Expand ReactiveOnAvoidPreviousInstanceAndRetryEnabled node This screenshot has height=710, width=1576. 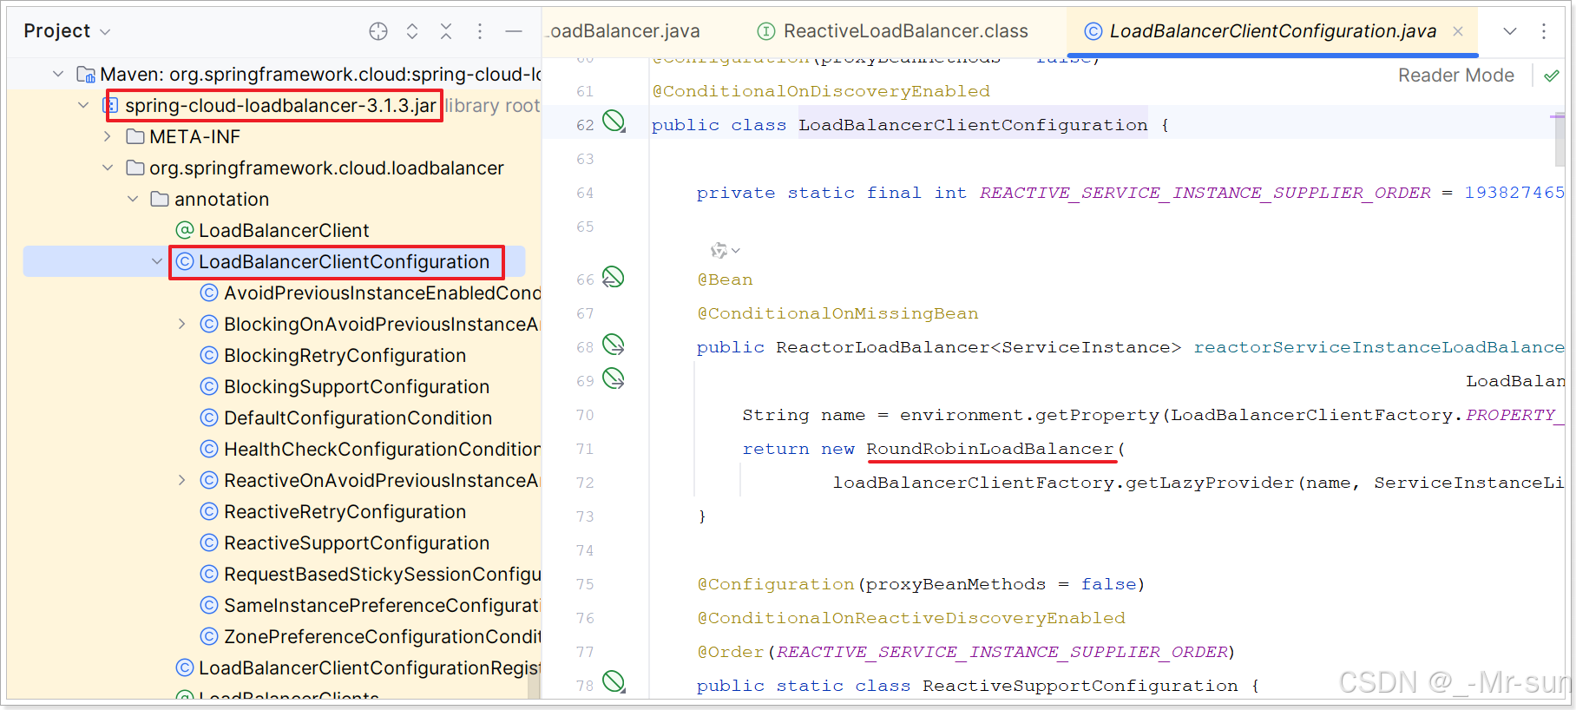(x=181, y=481)
